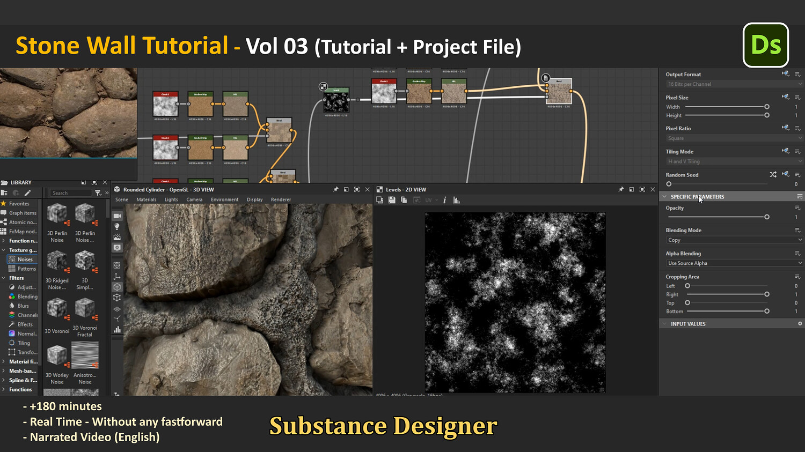This screenshot has width=805, height=452.
Task: Open Specific Parameters section menu icon
Action: (x=800, y=197)
